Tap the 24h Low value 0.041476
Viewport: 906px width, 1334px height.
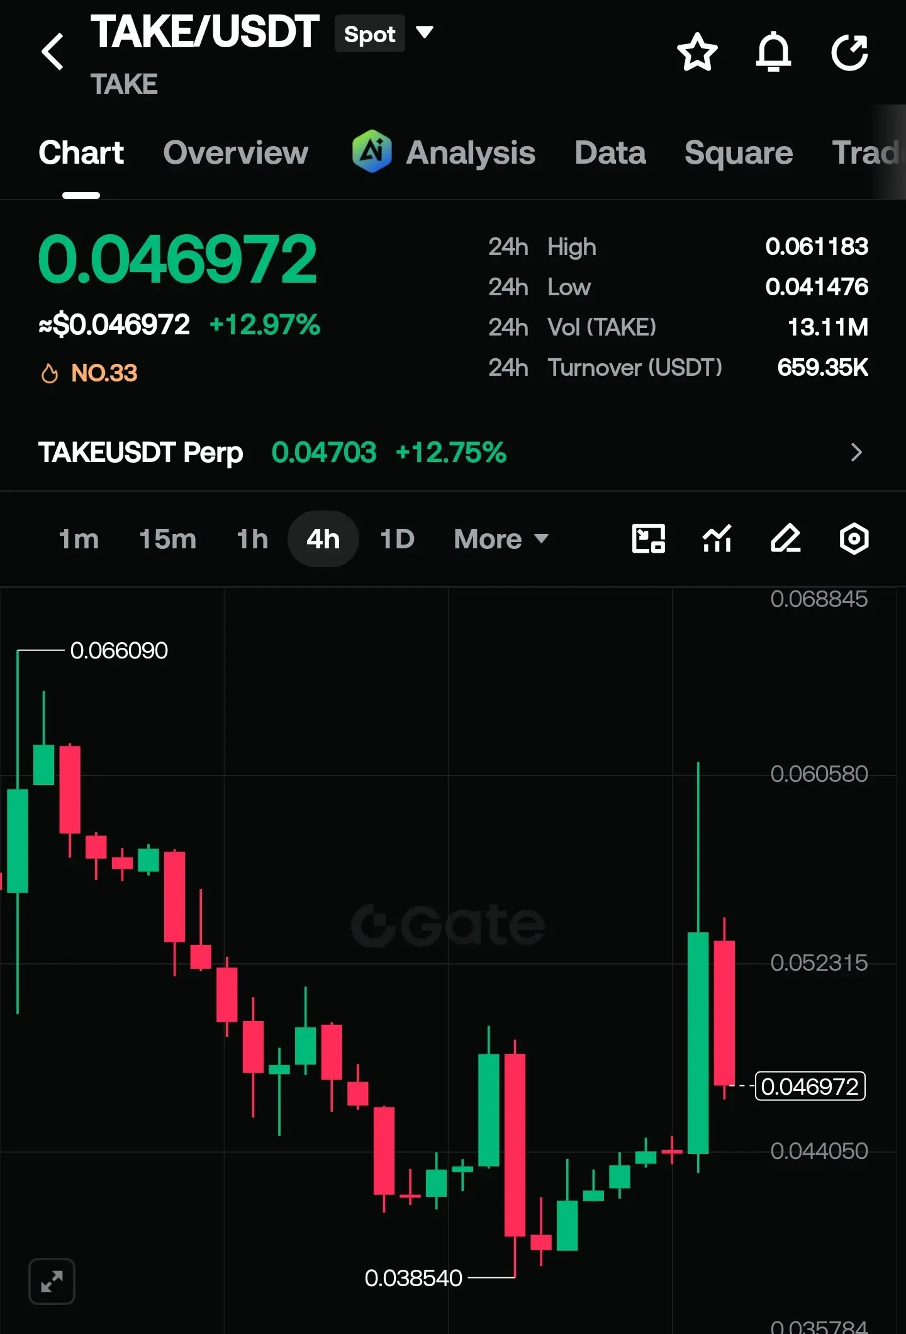click(817, 287)
